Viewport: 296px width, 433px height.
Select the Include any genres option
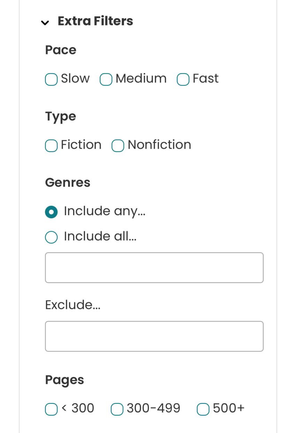pos(51,212)
